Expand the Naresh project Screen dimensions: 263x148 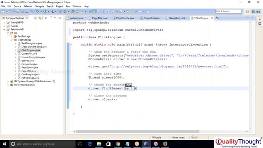click(5, 26)
